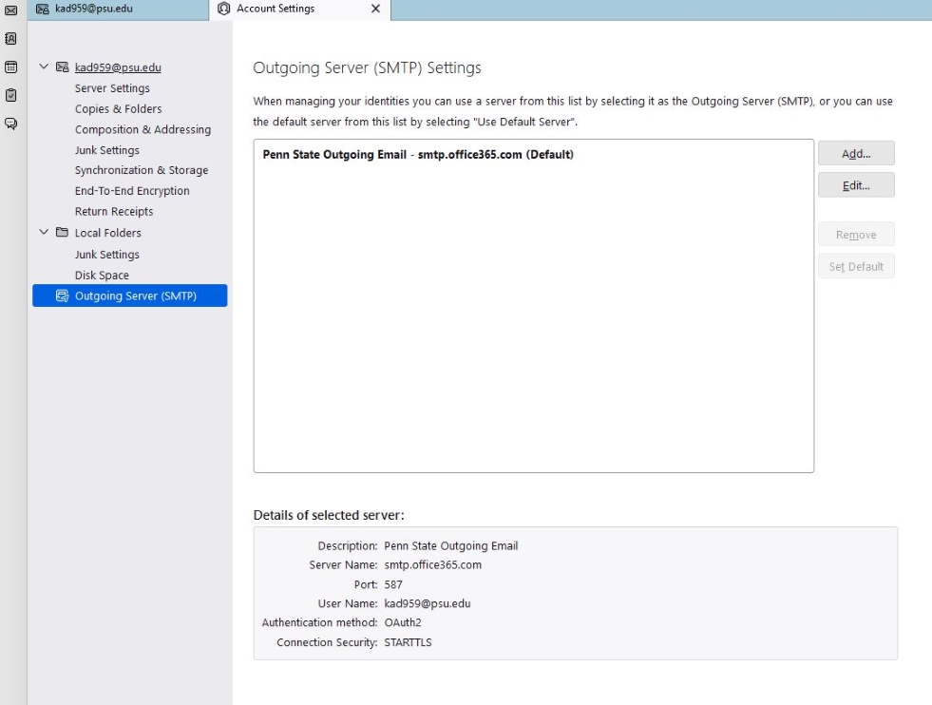Select Outgoing Server (SMTP) in sidebar
This screenshot has height=705, width=932.
tap(129, 295)
